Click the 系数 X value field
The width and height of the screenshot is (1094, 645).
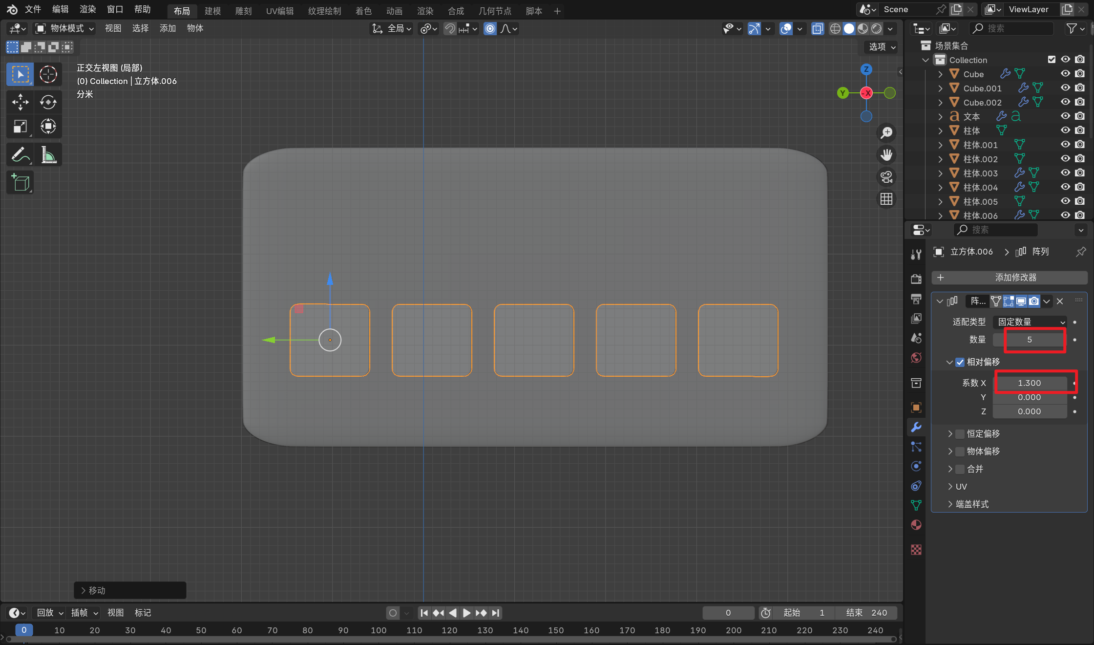pyautogui.click(x=1030, y=383)
